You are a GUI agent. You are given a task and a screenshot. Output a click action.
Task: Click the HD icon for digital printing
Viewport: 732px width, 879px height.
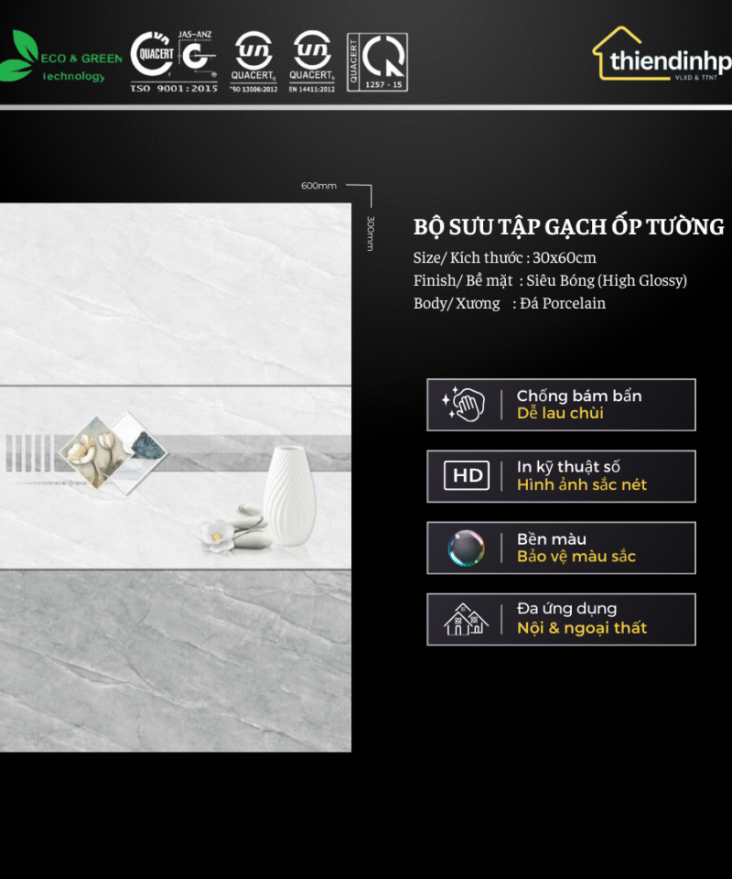pyautogui.click(x=467, y=476)
